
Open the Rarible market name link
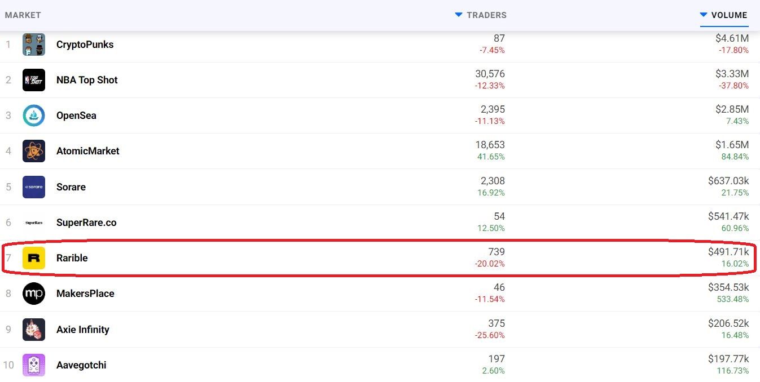coord(72,258)
